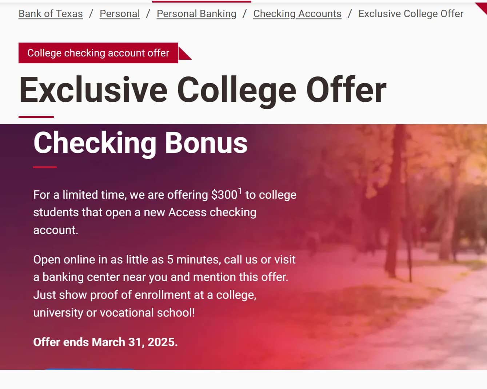Open the Checking Accounts breadcrumb link
487x389 pixels.
click(297, 14)
